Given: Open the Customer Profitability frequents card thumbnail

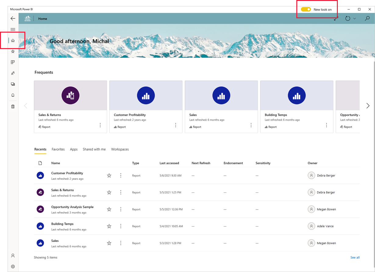Looking at the screenshot, I should click(x=146, y=96).
